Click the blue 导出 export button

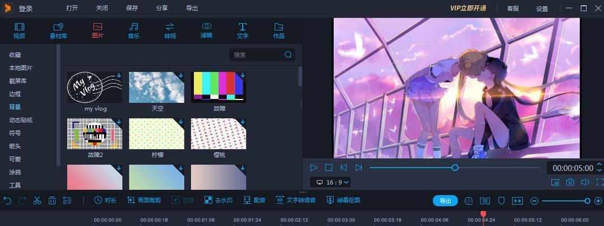coord(445,201)
